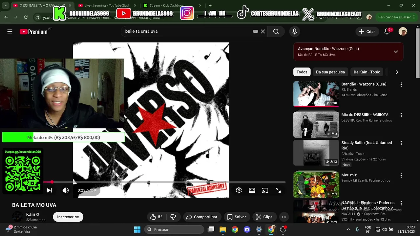Open more actions ellipsis under the video
This screenshot has height=236, width=420.
pos(284,217)
